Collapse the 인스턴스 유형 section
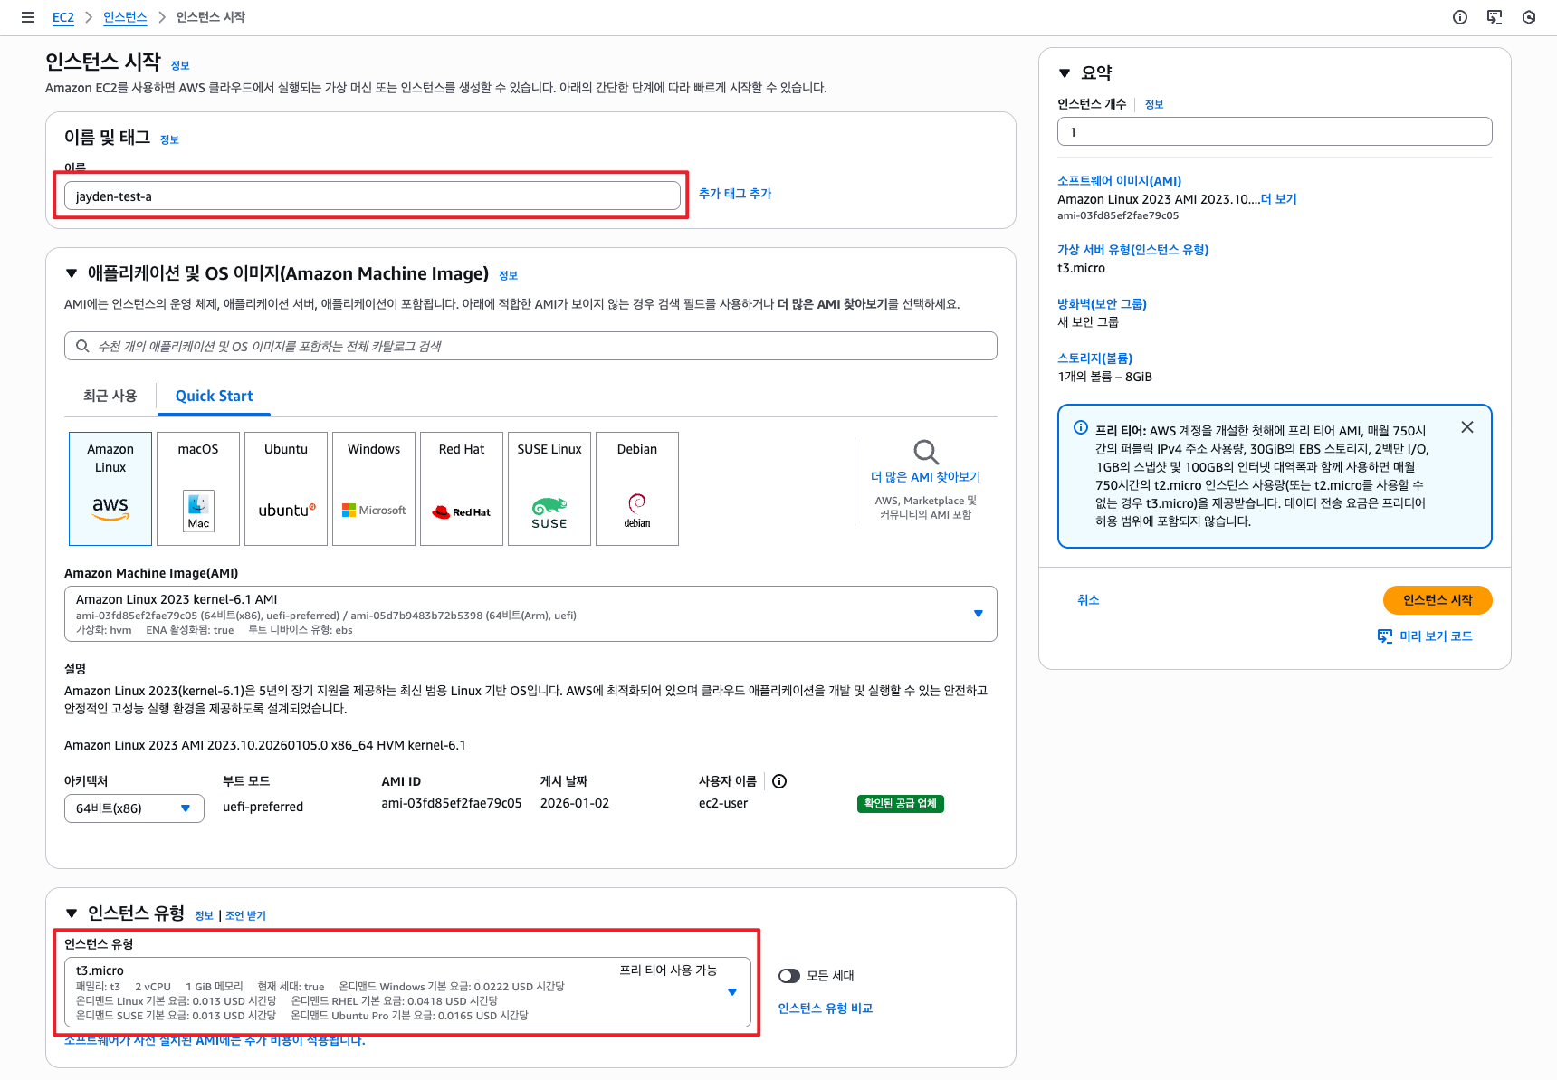The width and height of the screenshot is (1557, 1080). coord(72,913)
